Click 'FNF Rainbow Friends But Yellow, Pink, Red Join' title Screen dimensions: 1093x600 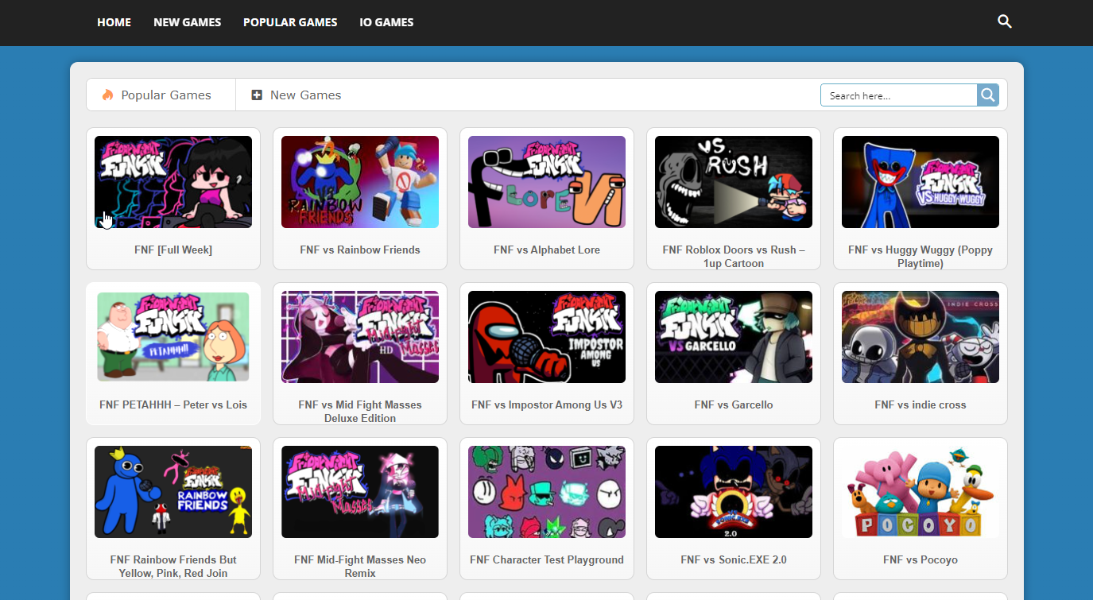tap(173, 567)
